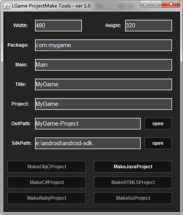183x215 pixels.
Task: Click the MakeObjCProject button
Action: coord(47,167)
